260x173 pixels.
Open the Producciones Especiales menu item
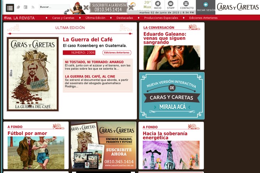pos(161,18)
